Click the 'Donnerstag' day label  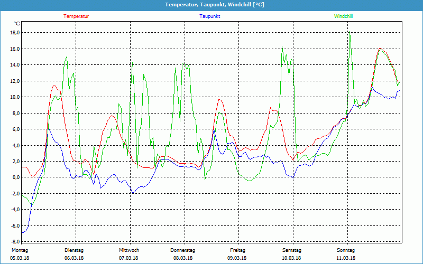point(182,250)
